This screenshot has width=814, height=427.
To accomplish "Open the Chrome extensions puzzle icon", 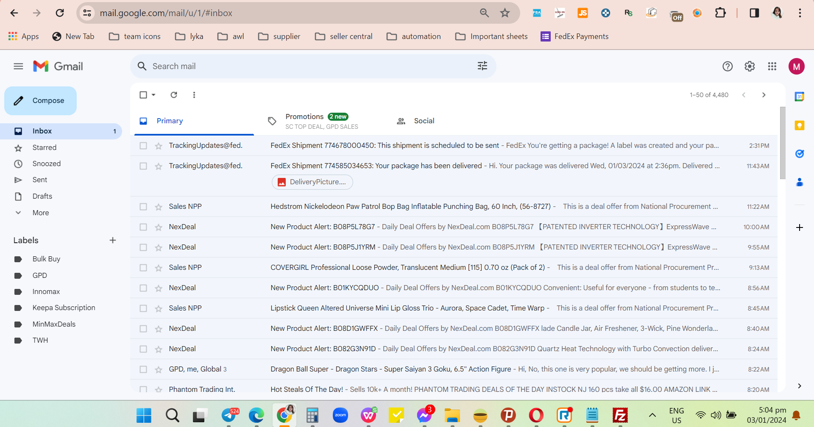I will [x=720, y=13].
